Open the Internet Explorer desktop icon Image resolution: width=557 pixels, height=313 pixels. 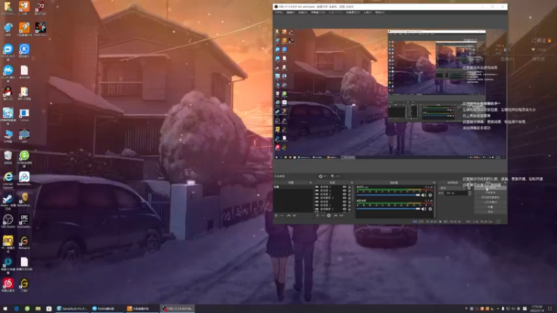click(8, 179)
